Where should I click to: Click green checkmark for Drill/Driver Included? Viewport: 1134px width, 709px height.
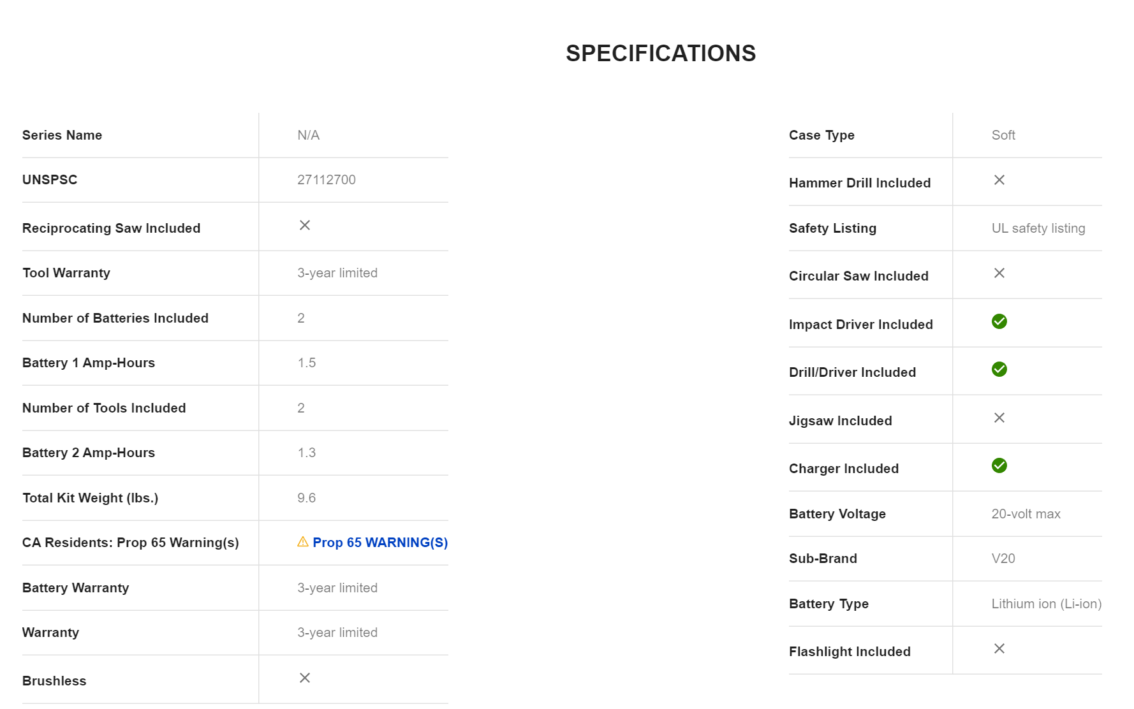pos(999,369)
